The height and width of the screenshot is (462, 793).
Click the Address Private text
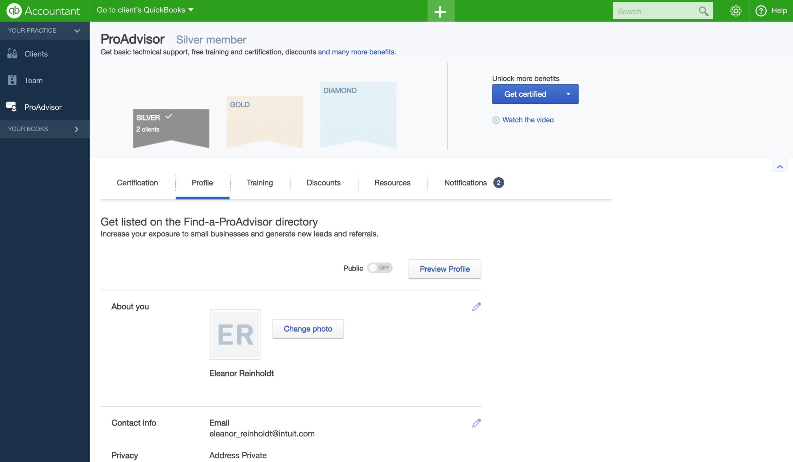click(x=238, y=455)
